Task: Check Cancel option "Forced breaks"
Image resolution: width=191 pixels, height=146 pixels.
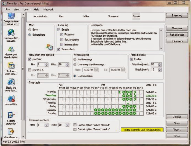Action: pos(75,129)
